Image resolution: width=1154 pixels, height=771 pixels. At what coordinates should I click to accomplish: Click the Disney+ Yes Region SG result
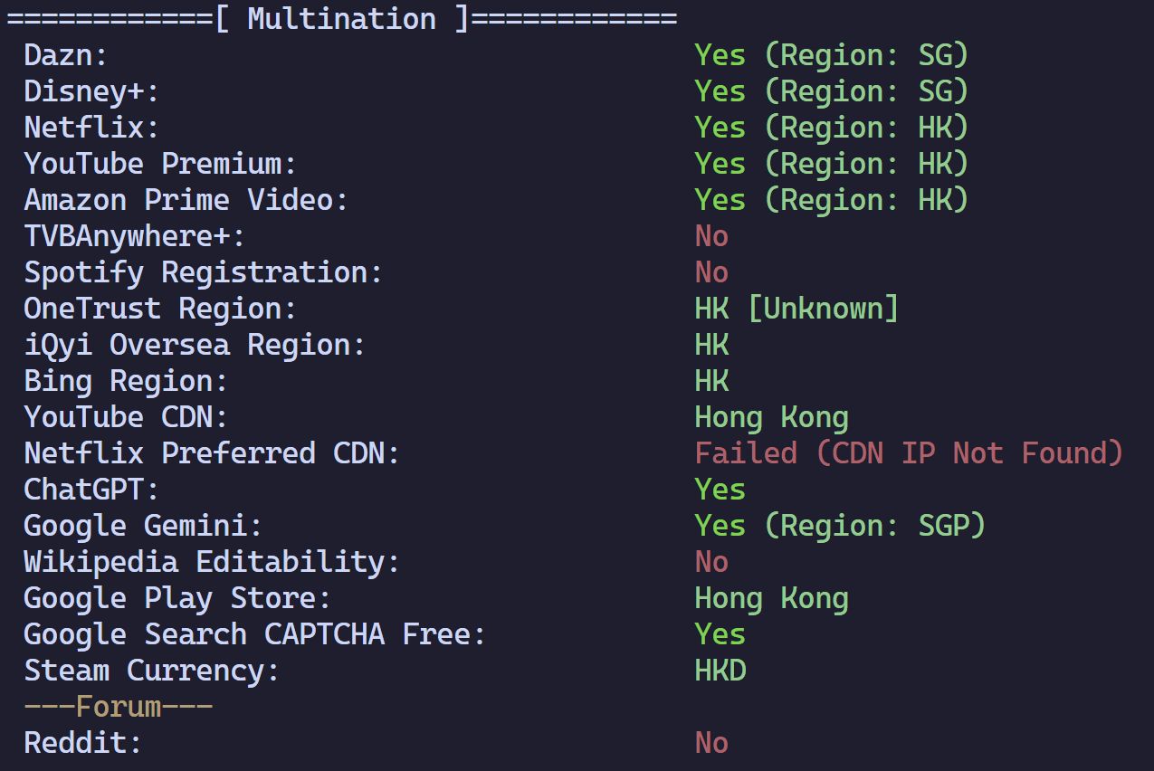click(x=831, y=91)
